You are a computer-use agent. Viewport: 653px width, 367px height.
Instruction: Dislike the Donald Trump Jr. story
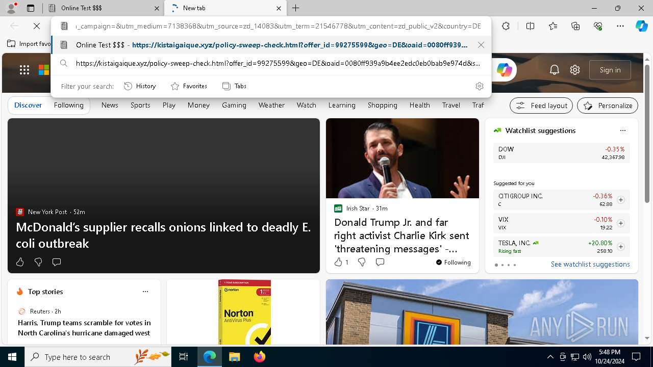[362, 262]
